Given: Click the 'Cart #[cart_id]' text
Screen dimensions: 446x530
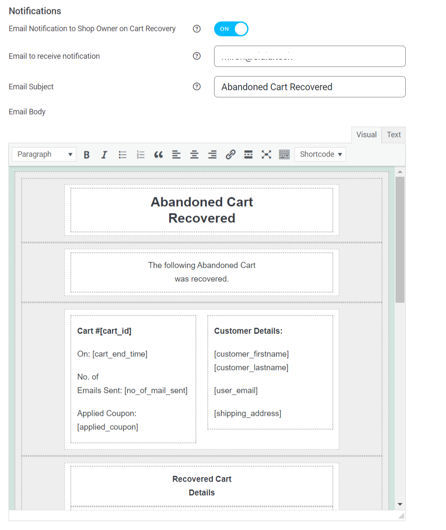Looking at the screenshot, I should pos(104,331).
